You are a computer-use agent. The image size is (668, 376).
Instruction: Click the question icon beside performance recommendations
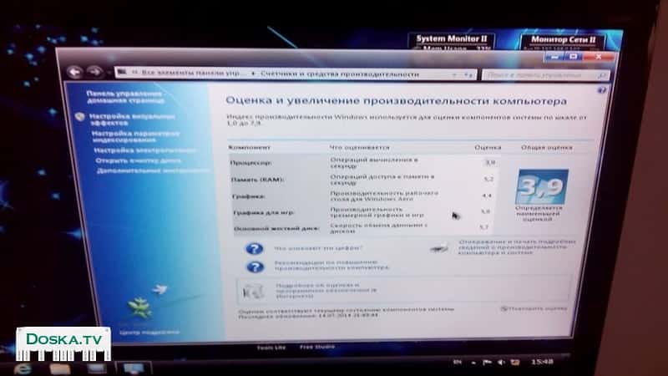256,267
